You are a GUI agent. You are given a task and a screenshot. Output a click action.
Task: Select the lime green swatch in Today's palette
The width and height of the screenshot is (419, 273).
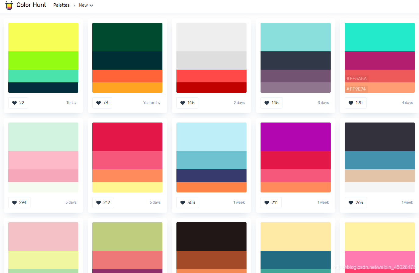[x=43, y=60]
